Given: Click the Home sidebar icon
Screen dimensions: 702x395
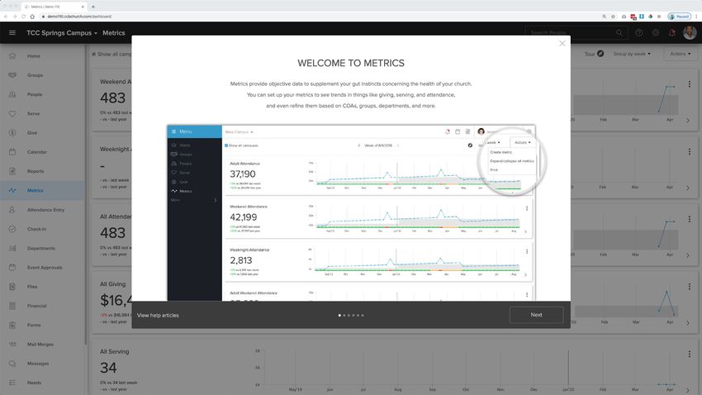Looking at the screenshot, I should coord(12,56).
